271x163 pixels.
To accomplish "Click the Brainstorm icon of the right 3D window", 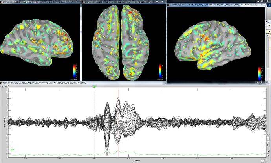I will point(168,5).
